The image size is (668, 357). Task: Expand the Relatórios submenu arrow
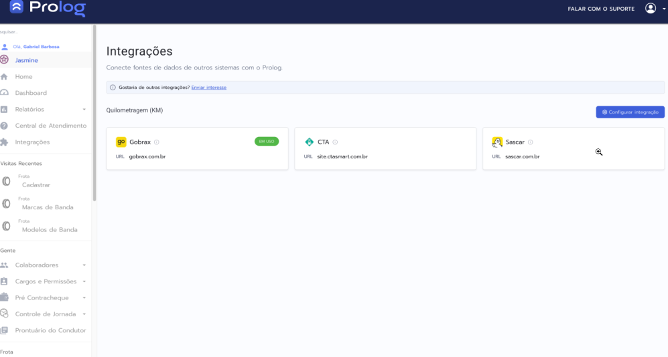84,109
